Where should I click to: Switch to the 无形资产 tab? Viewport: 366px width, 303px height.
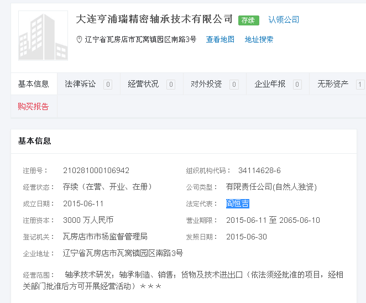[x=333, y=84]
